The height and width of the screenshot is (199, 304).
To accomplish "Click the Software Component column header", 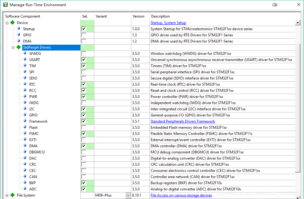I will [x=22, y=16].
